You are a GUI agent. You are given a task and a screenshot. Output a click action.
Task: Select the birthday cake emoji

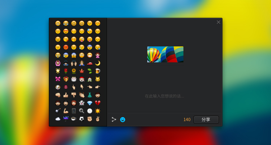point(74,79)
